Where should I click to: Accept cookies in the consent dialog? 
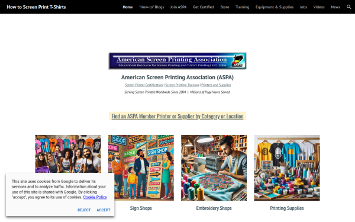coord(104,210)
